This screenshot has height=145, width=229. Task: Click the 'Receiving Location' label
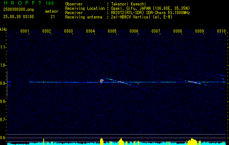85,9
